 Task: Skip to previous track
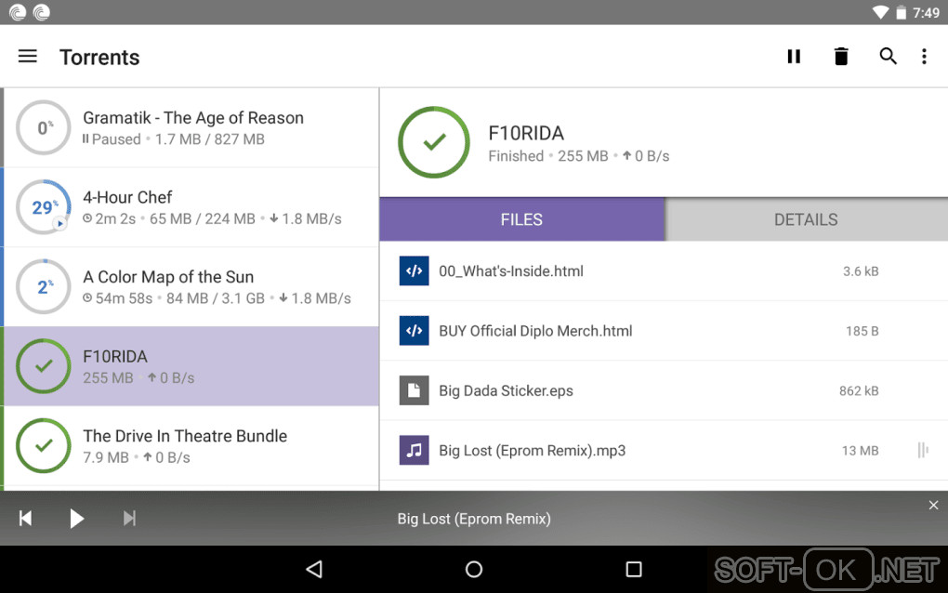pos(26,519)
